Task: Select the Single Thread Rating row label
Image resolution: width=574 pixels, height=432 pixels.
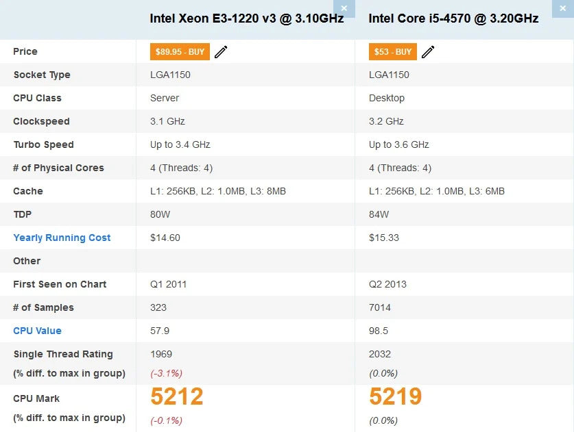Action: point(63,354)
